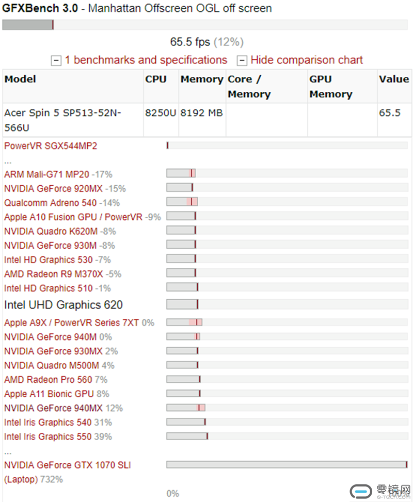Screen dimensions: 413x502
Task: Open PowerVR SGX544MP2 entry
Action: click(x=51, y=146)
